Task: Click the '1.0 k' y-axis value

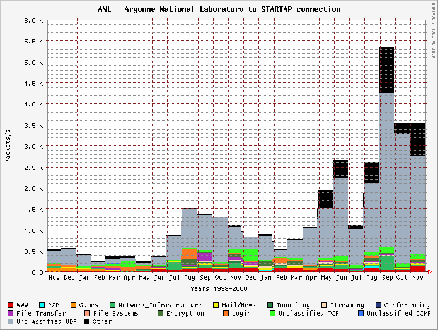Action: (33, 230)
